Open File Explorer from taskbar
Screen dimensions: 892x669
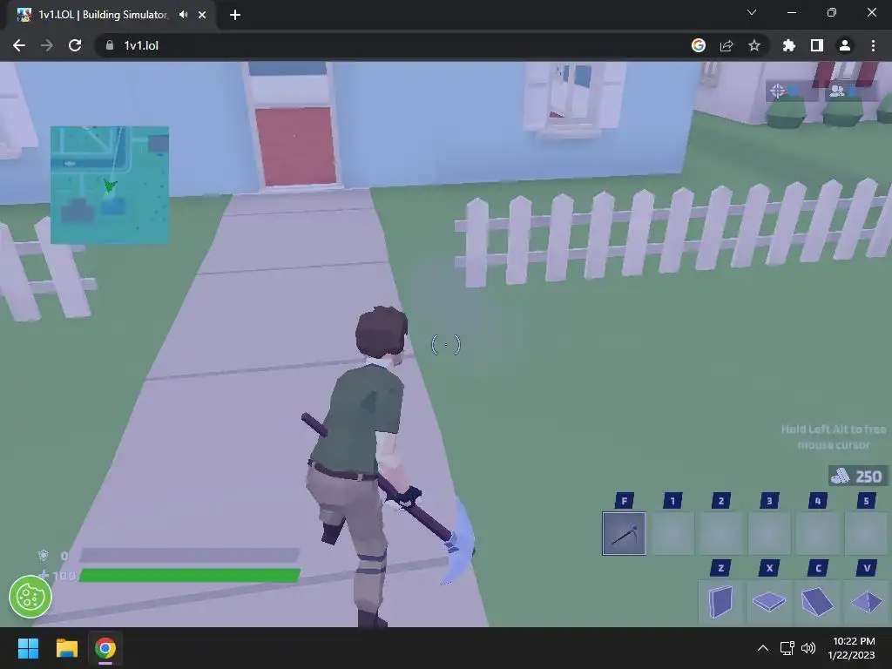(66, 648)
